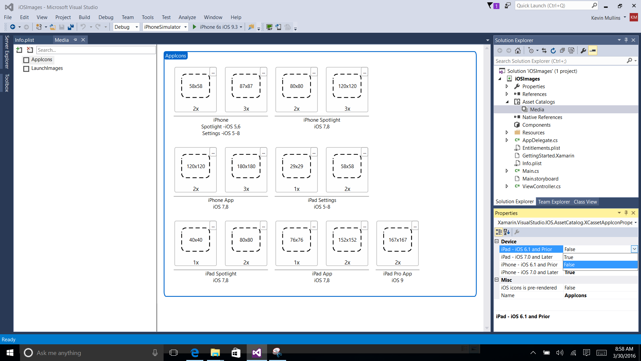Click the Media tab in editor

pos(61,40)
